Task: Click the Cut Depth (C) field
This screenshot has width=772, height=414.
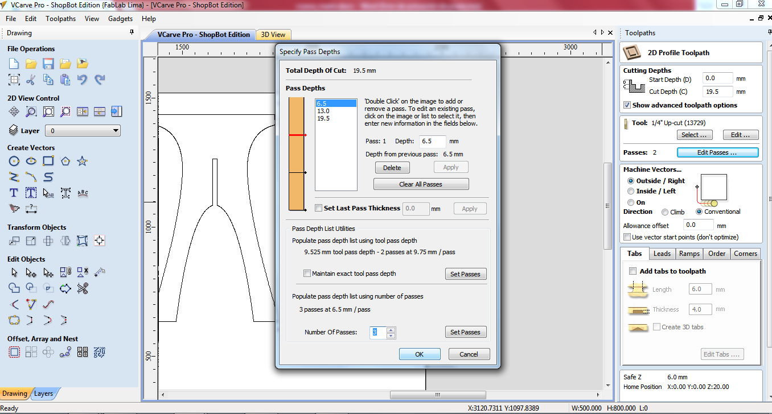Action: (x=717, y=92)
